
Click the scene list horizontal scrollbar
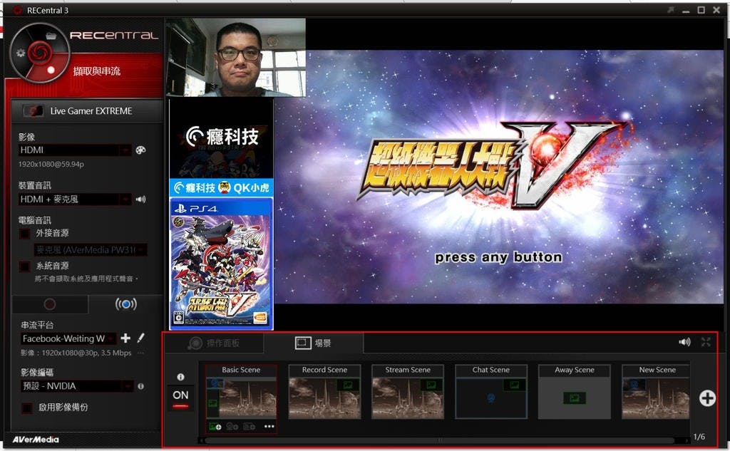(440, 440)
